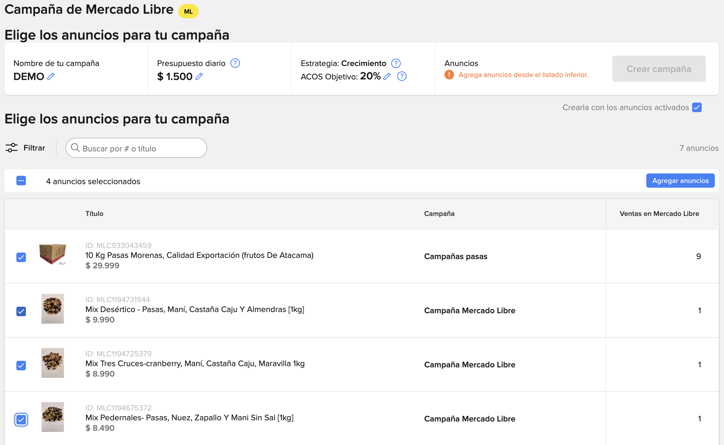Uncheck the 10 Kg Pasas Morenas row

[x=21, y=257]
